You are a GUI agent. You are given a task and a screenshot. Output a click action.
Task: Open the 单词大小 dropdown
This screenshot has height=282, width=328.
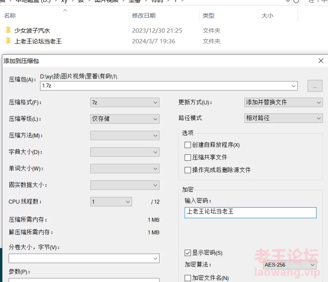[125, 169]
